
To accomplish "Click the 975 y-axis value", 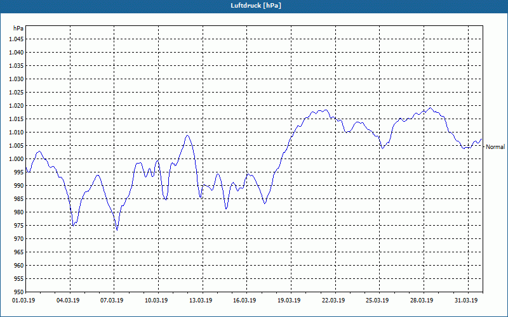I will [x=19, y=226].
